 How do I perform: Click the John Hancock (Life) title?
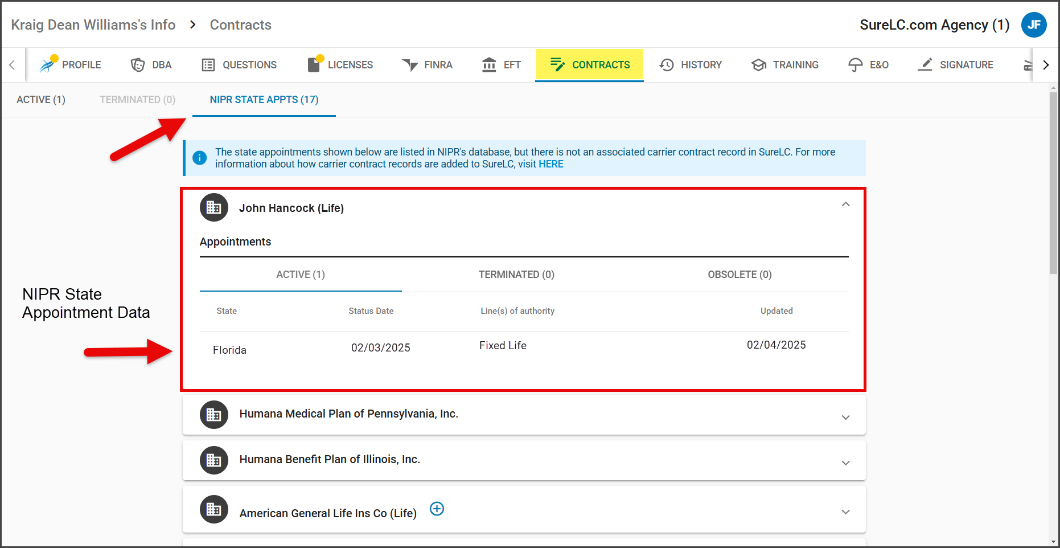291,208
